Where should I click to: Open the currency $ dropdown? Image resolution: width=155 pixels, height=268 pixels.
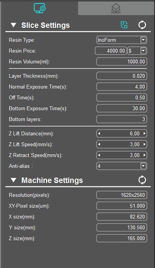point(137,51)
